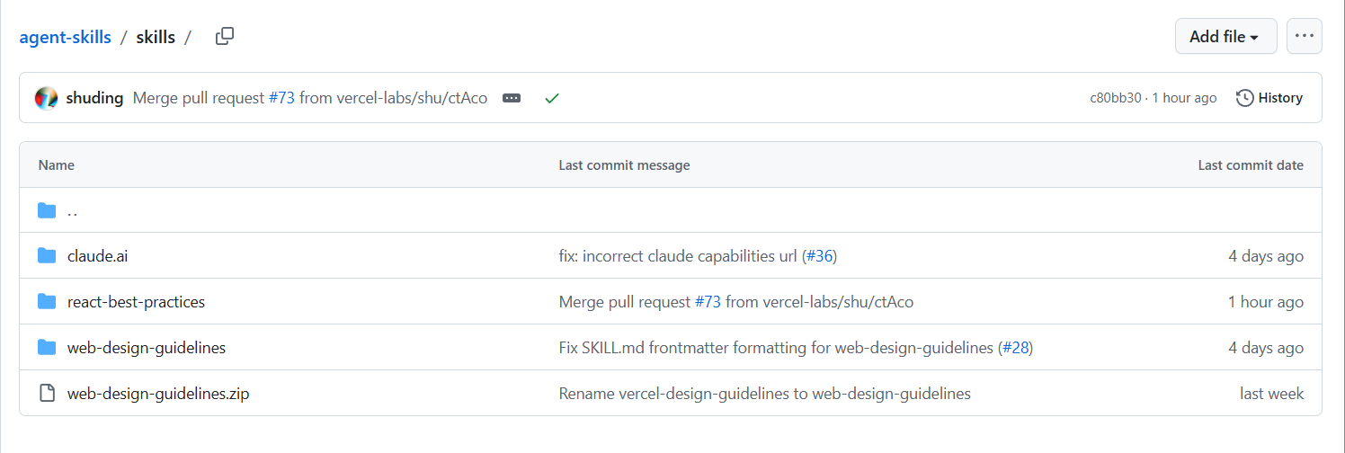Screen dimensions: 1345x453
Task: Open the claude.ai folder
Action: tap(98, 256)
